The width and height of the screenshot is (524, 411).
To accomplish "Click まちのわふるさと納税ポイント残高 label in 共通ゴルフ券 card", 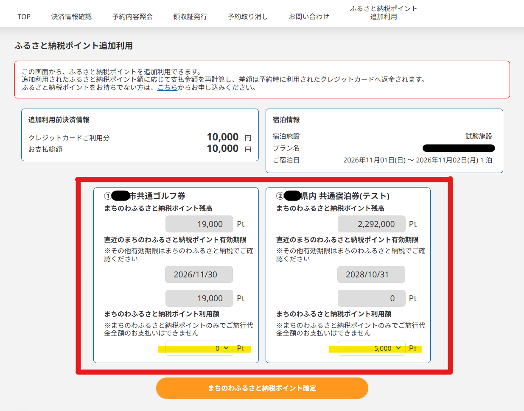I will point(158,208).
